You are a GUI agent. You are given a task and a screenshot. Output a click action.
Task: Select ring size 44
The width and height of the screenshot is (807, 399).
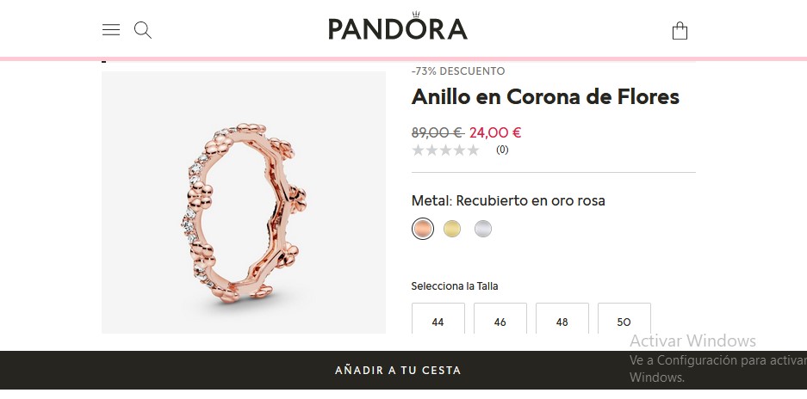tap(438, 319)
